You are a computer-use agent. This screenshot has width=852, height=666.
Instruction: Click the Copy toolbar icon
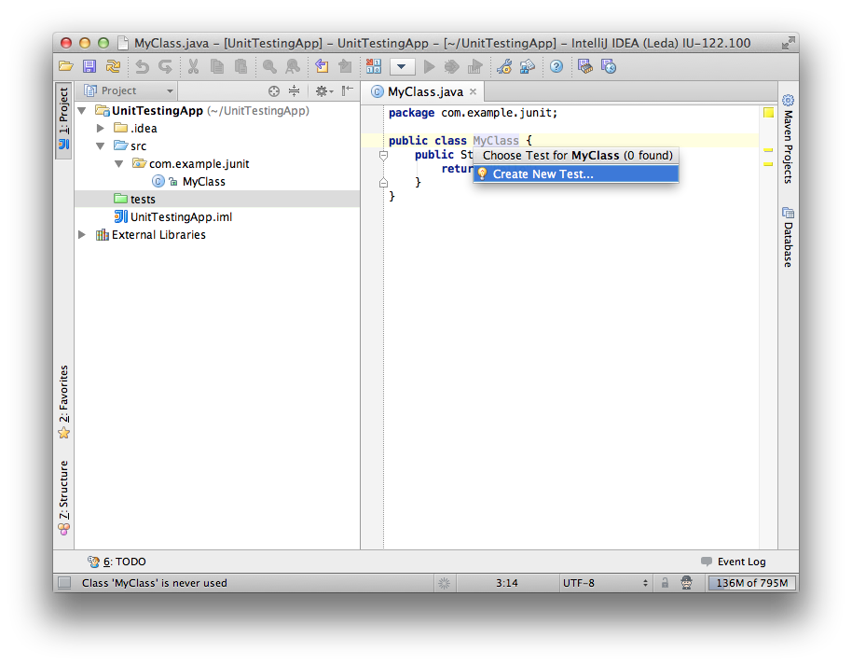(x=217, y=66)
